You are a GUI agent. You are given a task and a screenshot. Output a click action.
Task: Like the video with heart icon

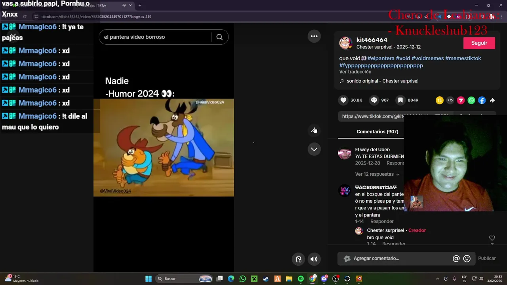(x=343, y=100)
